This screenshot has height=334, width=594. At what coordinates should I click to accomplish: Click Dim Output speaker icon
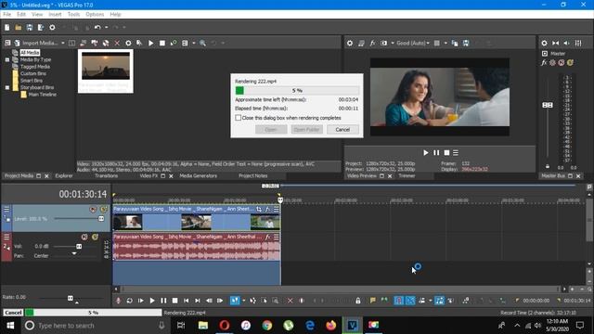click(567, 44)
